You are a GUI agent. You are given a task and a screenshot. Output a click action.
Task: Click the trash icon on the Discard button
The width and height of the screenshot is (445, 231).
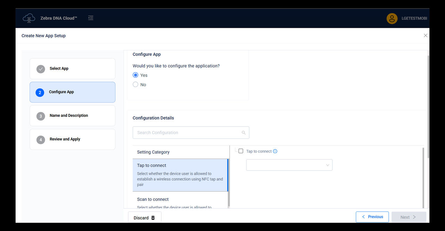coord(153,217)
